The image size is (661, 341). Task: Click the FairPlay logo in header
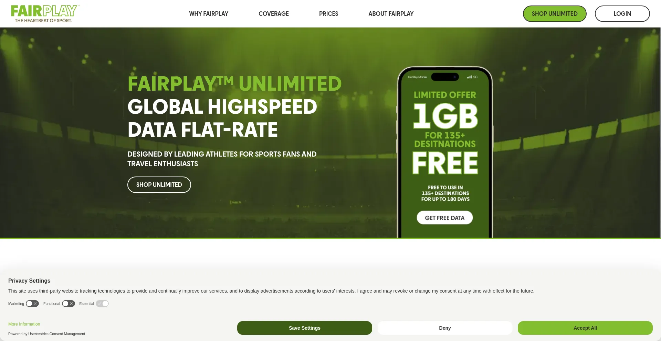pos(45,14)
